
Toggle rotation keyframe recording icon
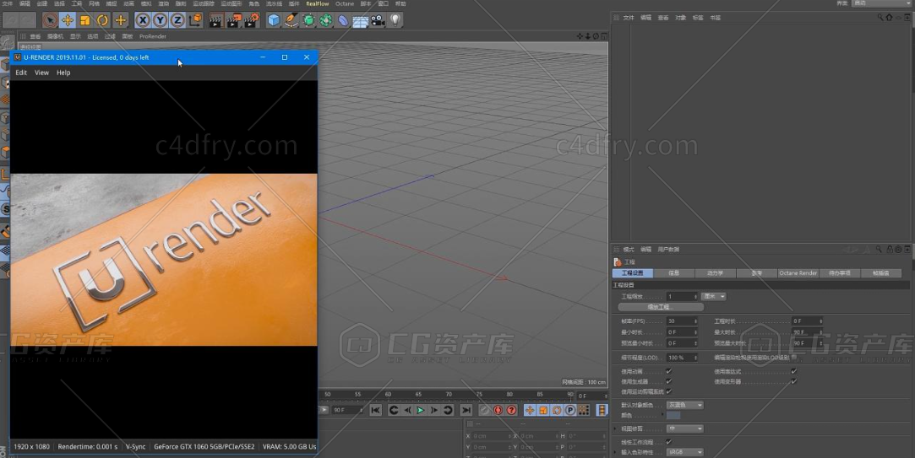click(x=557, y=410)
